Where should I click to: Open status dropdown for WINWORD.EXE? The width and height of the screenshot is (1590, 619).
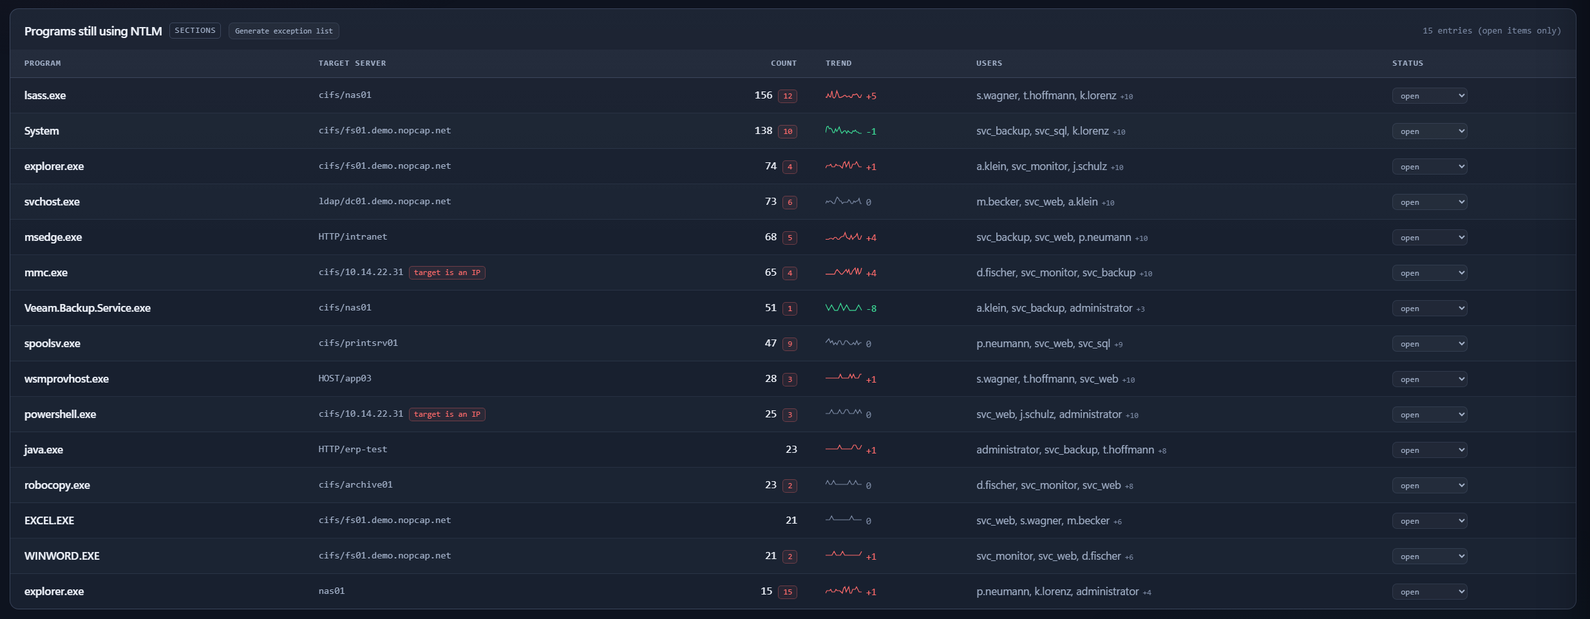(x=1430, y=557)
